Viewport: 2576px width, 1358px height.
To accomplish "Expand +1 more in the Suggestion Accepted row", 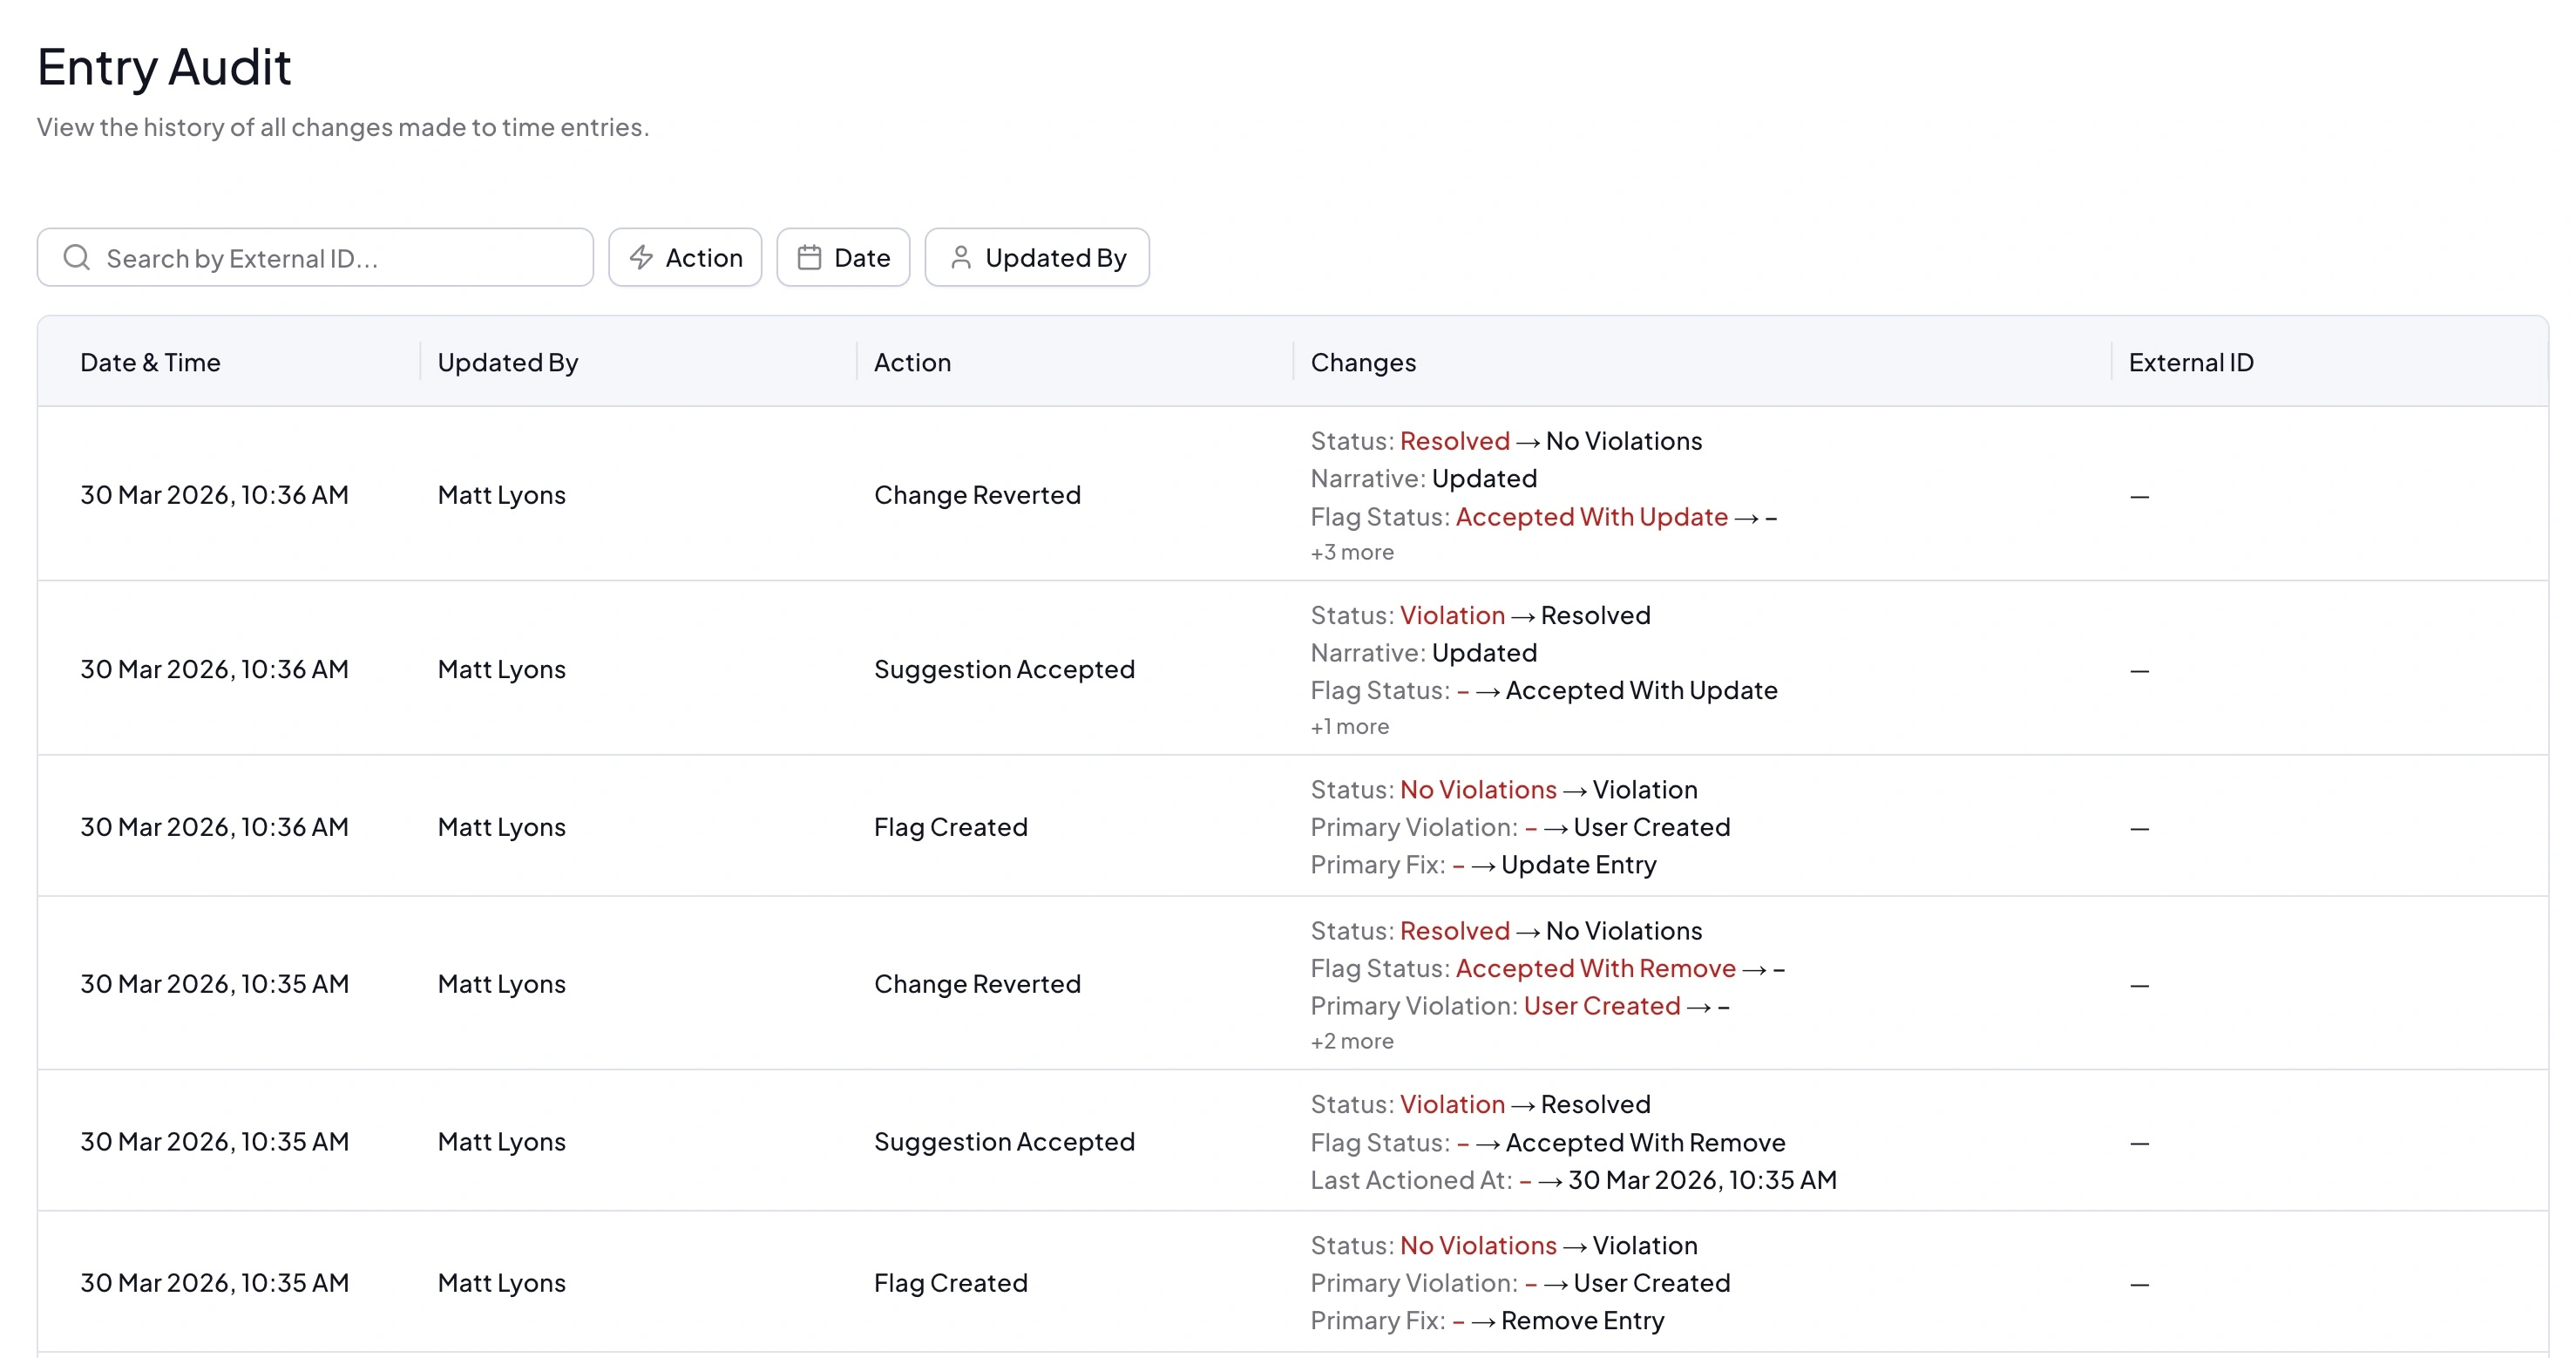I will tap(1349, 727).
